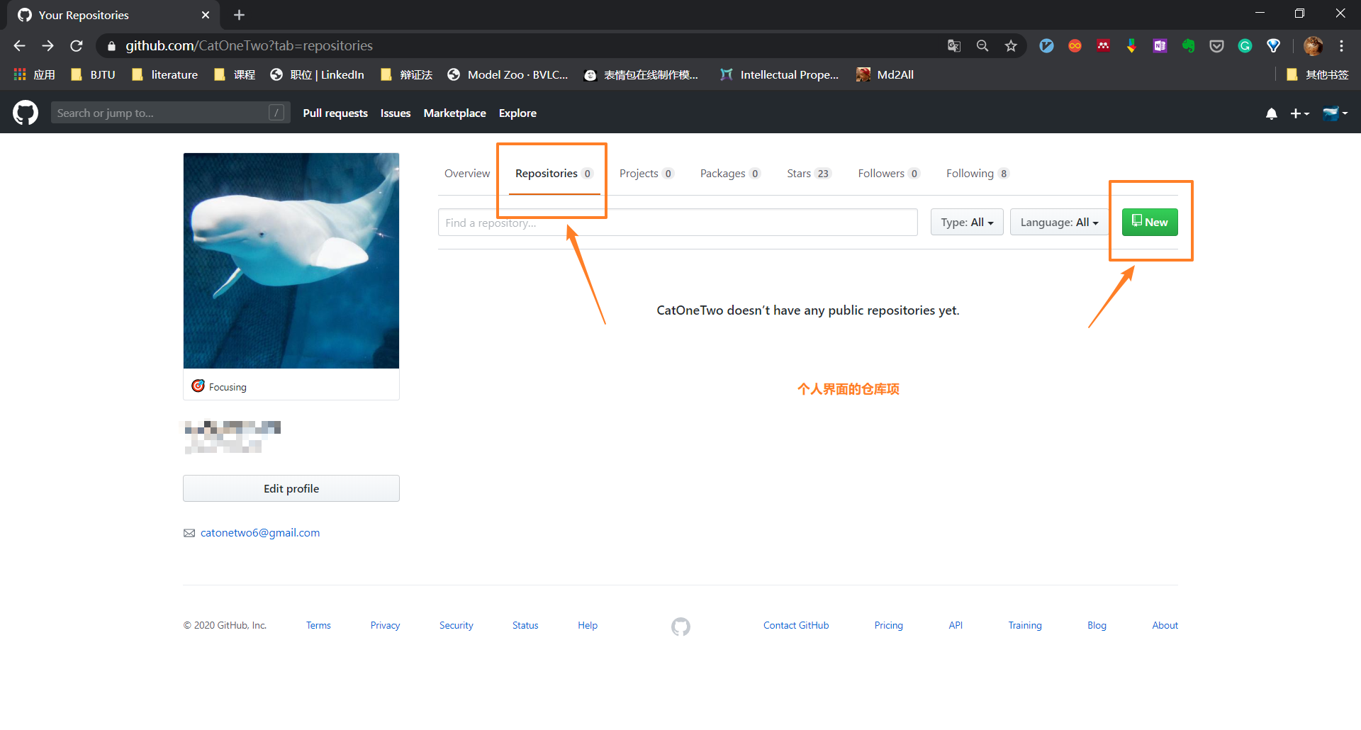Open the apps bookmark shortcut
Image resolution: width=1361 pixels, height=730 pixels.
point(34,74)
